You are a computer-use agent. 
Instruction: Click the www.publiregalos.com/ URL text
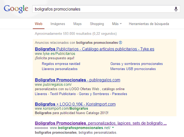point(53,85)
